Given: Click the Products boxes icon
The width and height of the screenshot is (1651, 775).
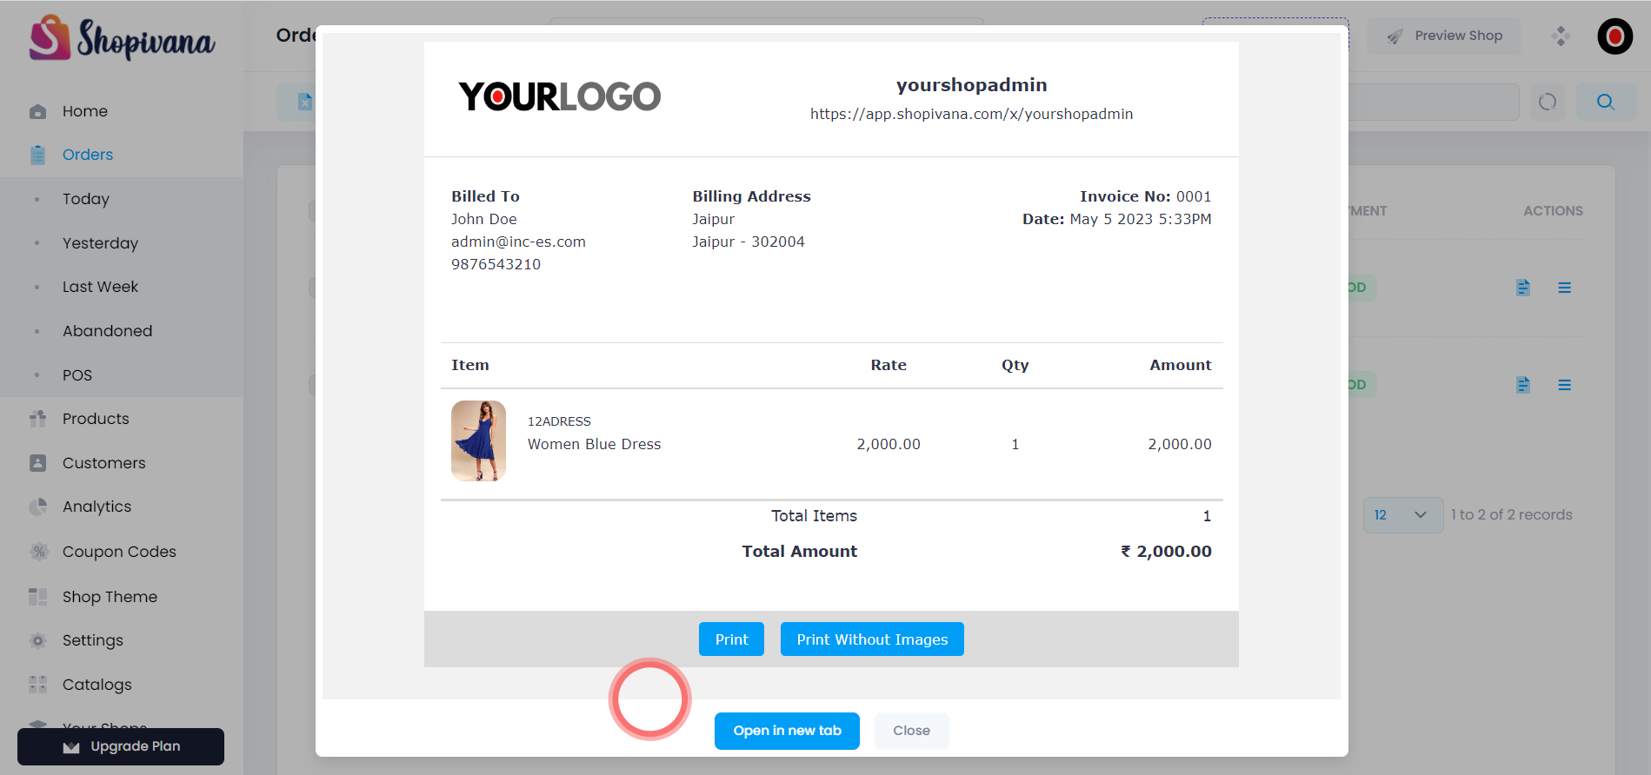Looking at the screenshot, I should (x=37, y=419).
